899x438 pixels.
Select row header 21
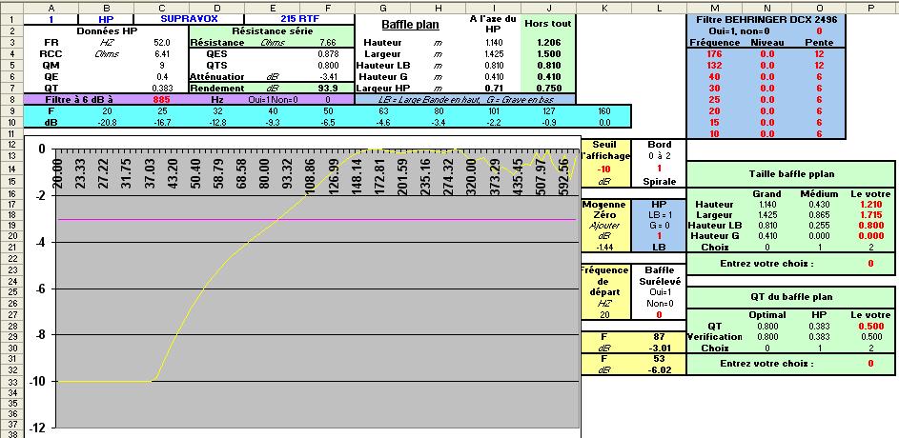tap(11, 247)
